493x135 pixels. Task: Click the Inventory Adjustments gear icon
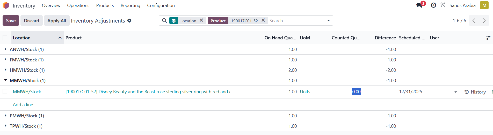point(129,21)
